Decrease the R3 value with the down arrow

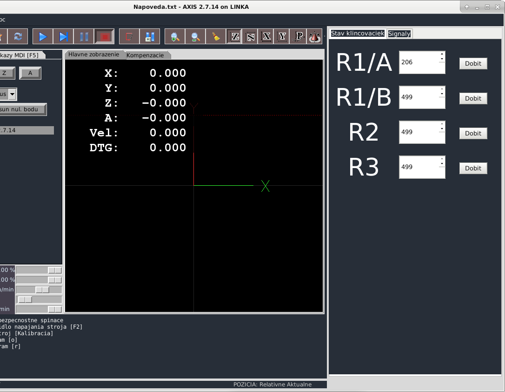point(442,164)
